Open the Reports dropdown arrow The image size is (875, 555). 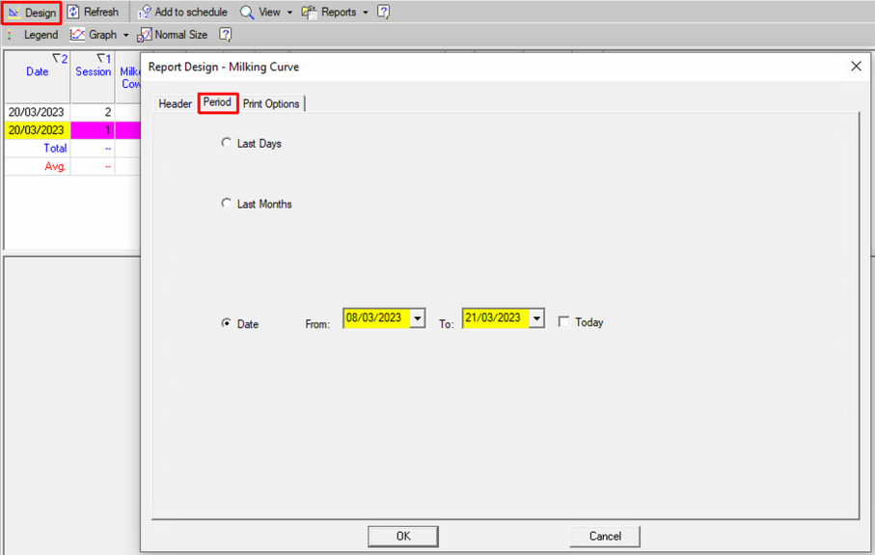[366, 13]
